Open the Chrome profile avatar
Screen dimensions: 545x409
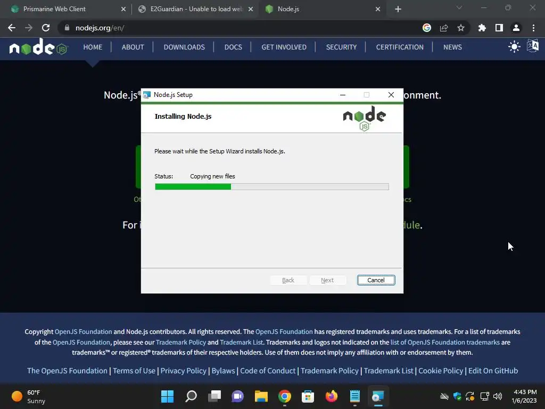(516, 28)
